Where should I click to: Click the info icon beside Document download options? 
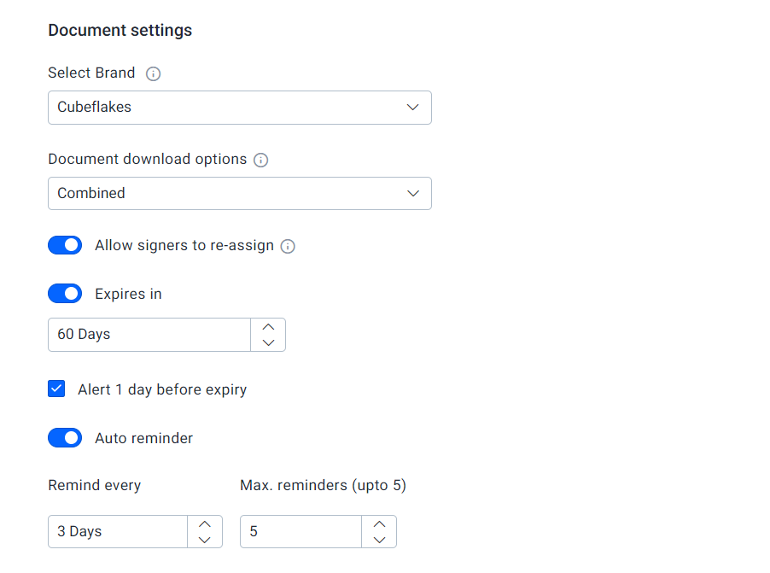(260, 160)
